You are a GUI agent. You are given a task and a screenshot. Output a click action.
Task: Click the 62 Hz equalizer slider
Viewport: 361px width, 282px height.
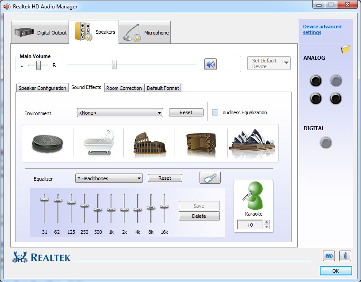(58, 200)
